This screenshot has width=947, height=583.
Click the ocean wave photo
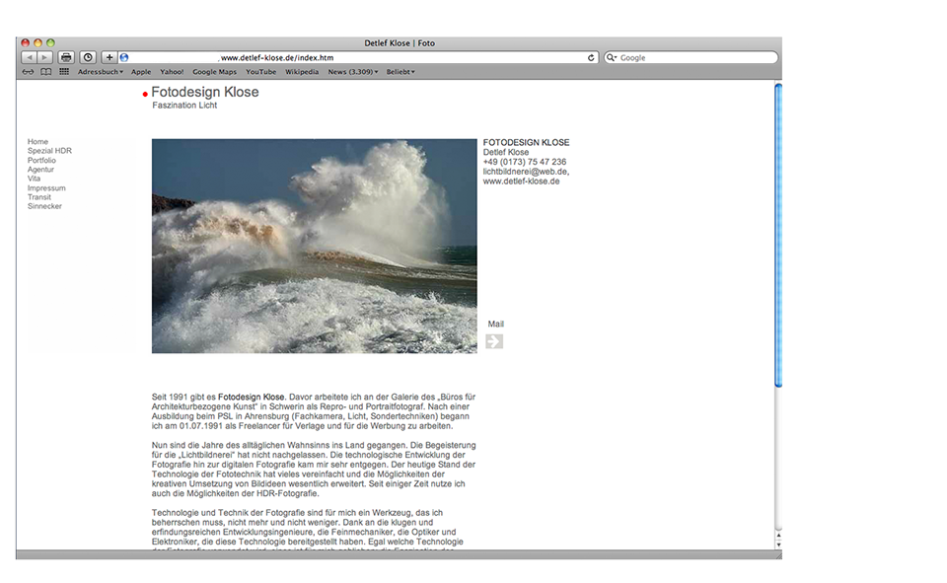tap(314, 246)
